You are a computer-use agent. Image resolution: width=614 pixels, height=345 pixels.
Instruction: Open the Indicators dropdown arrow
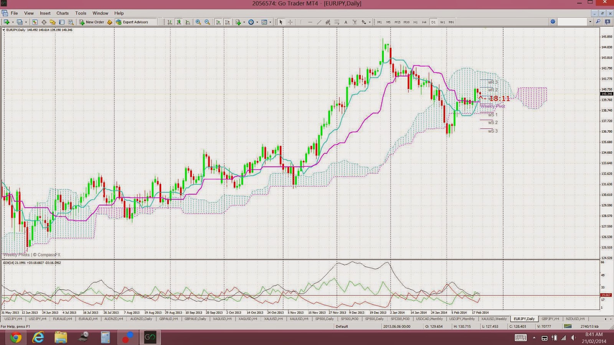(244, 22)
